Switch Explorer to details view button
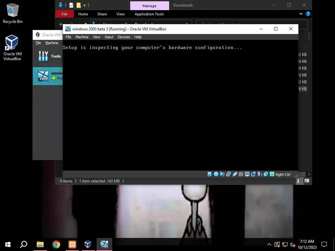 coord(299,181)
